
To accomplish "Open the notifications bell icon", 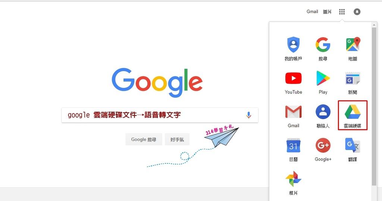I will 357,12.
